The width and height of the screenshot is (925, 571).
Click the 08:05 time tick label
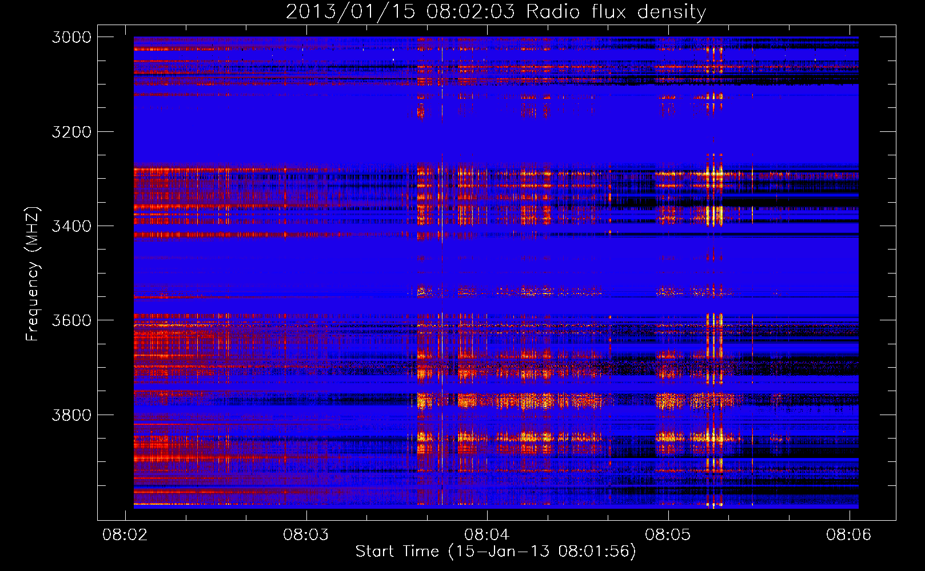pos(668,534)
